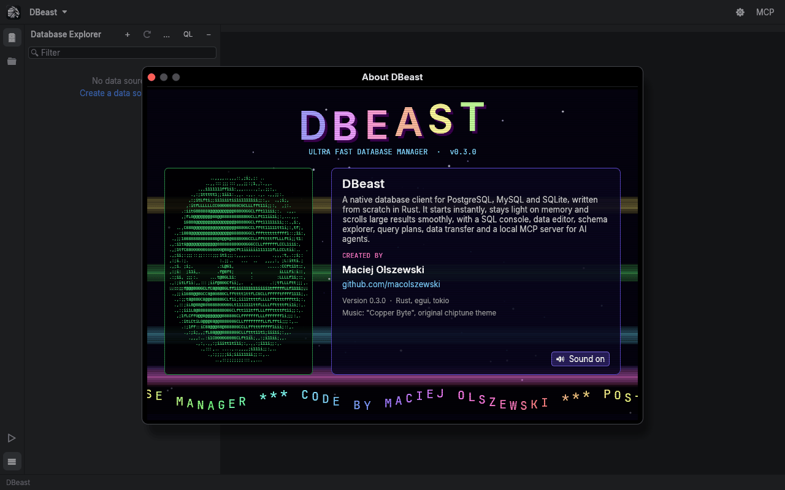Click the Create a data source link
Screen dimensions: 785x490
click(x=110, y=93)
